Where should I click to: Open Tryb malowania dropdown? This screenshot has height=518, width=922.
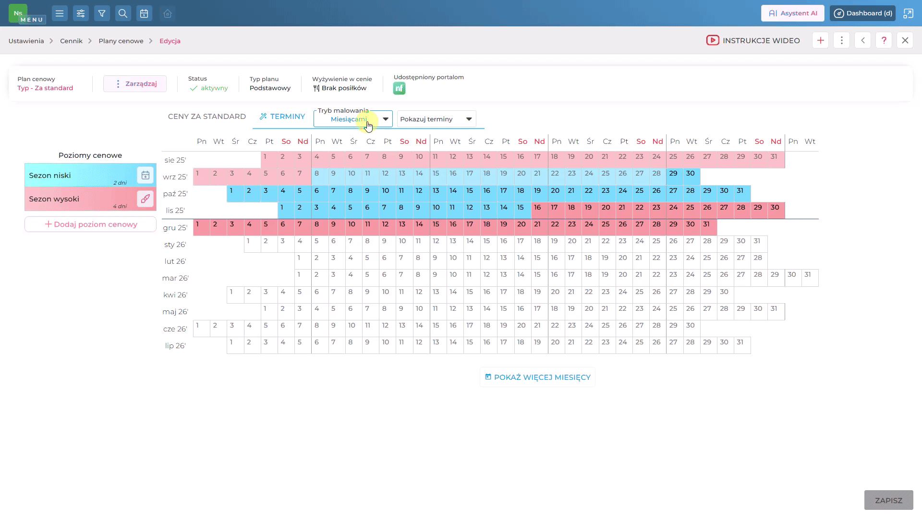pyautogui.click(x=353, y=119)
